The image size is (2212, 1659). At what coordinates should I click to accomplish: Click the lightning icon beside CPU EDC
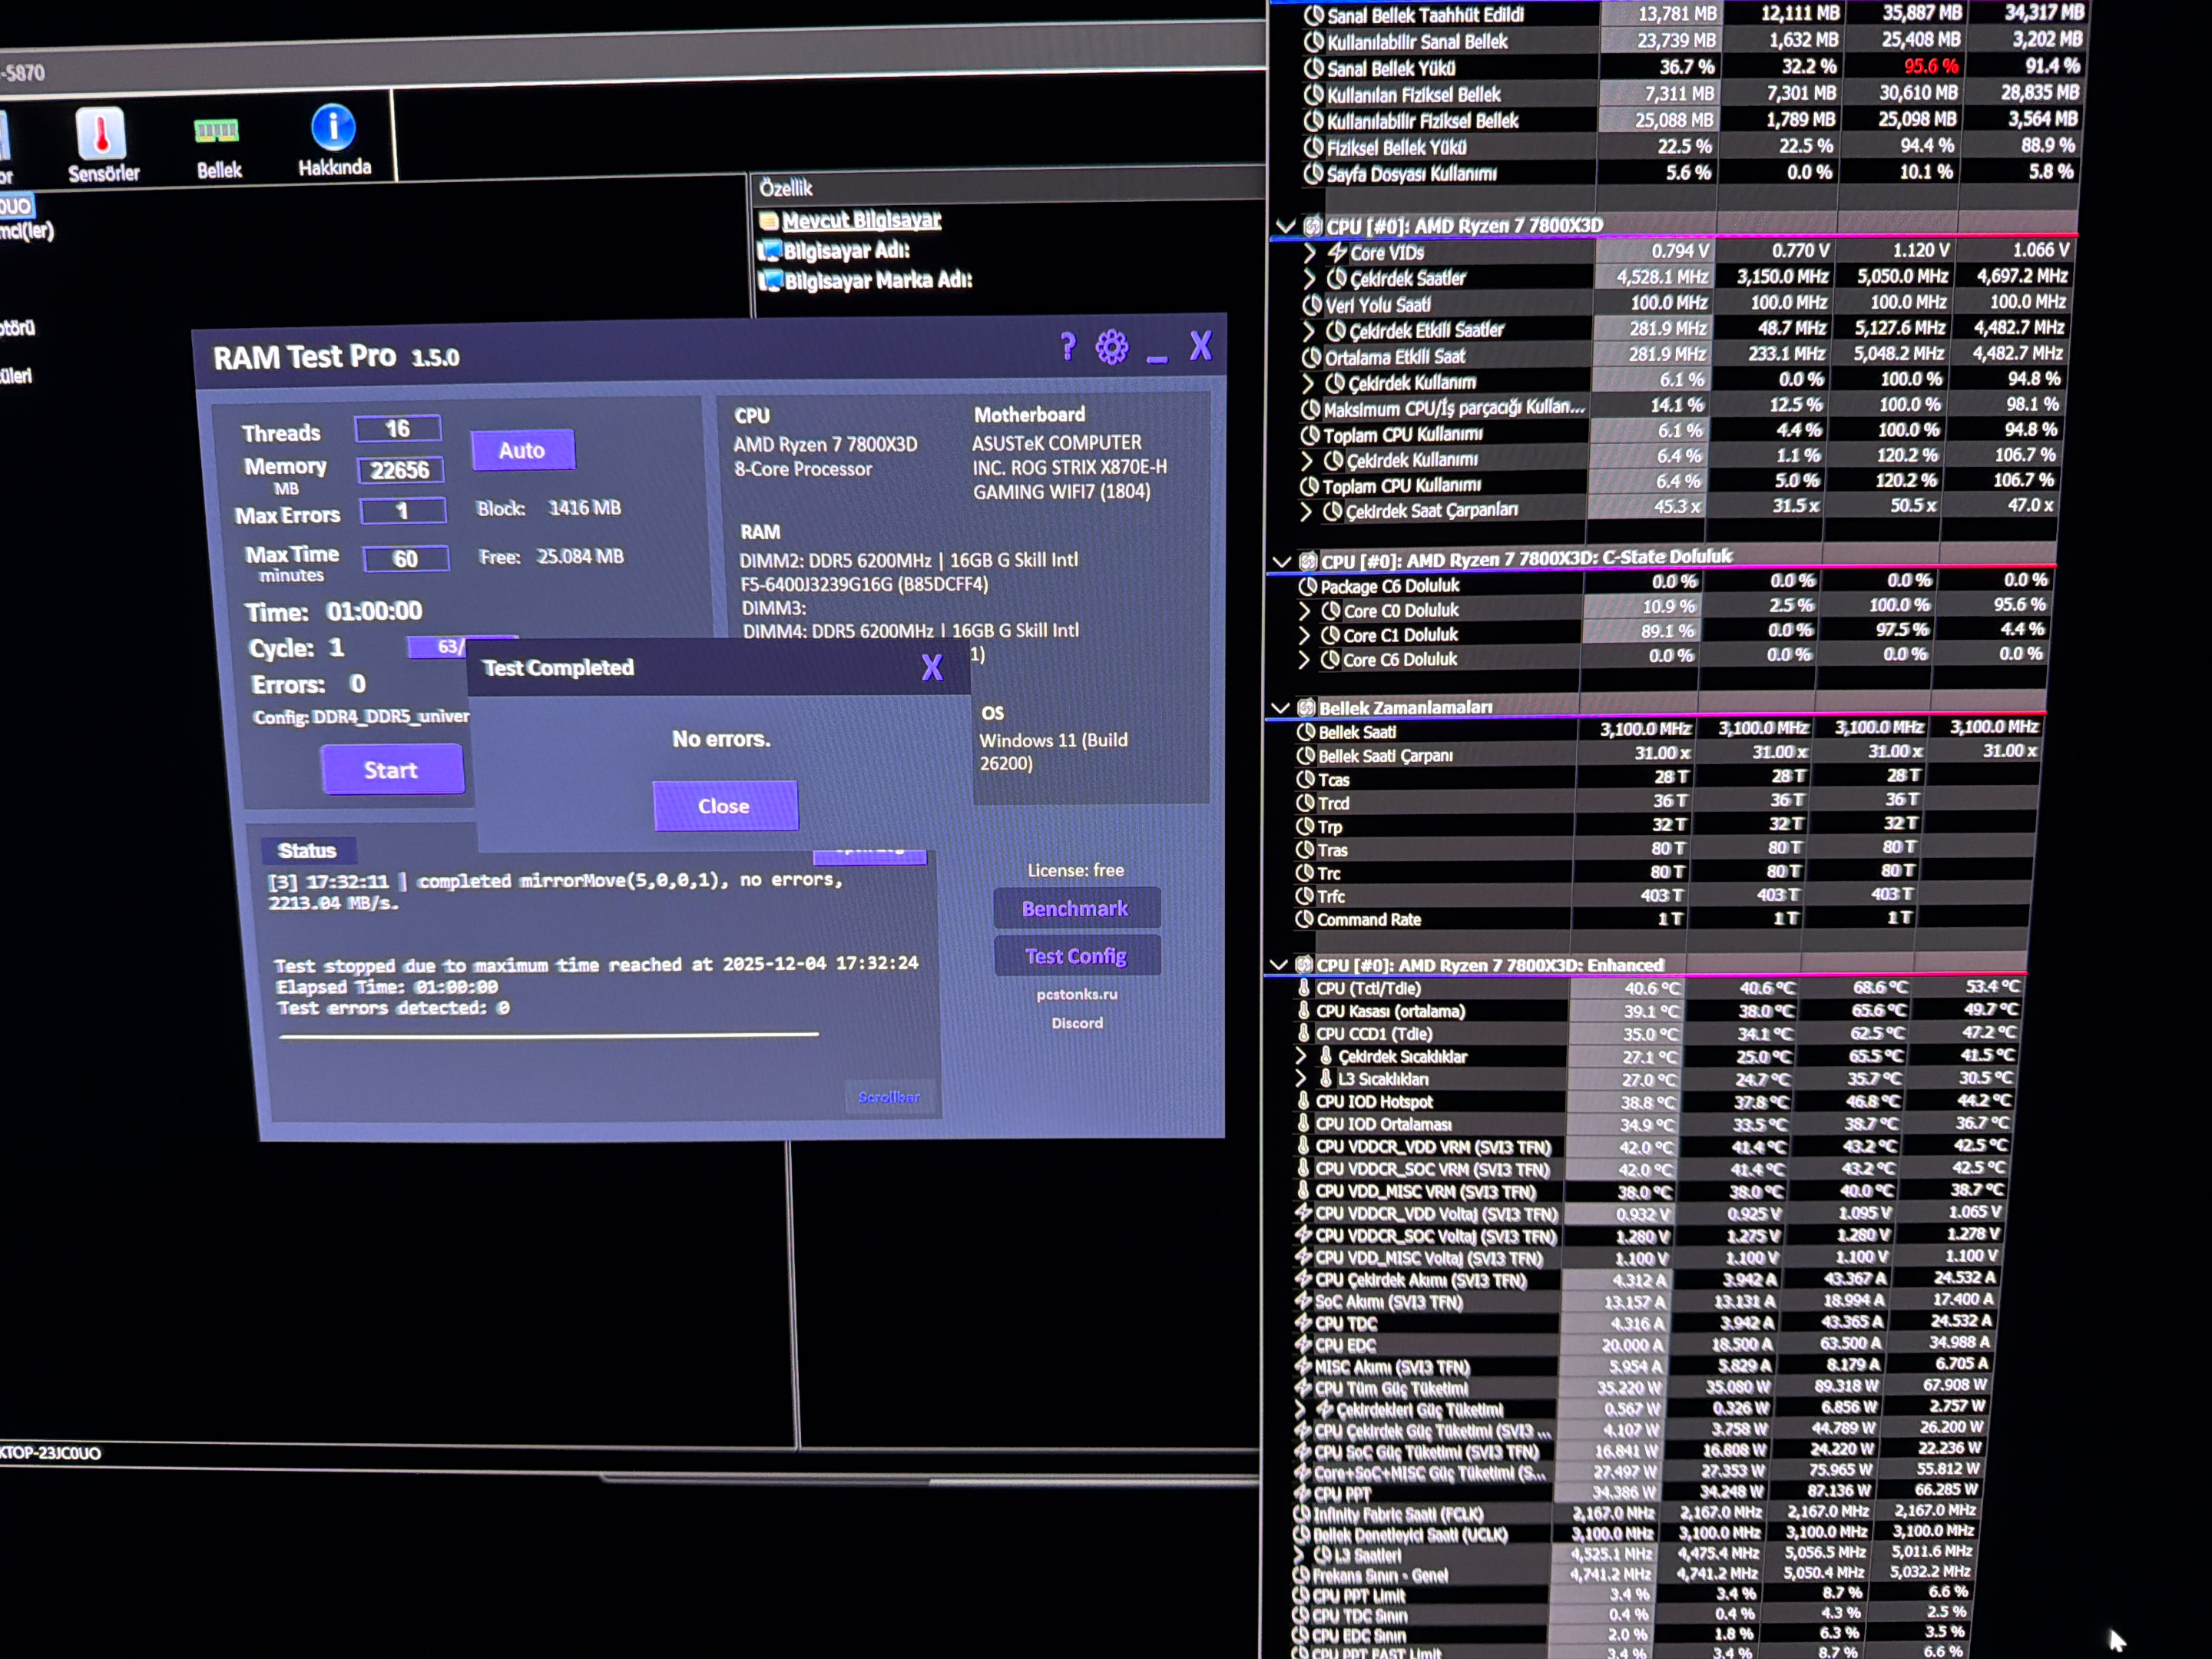click(x=1302, y=1345)
